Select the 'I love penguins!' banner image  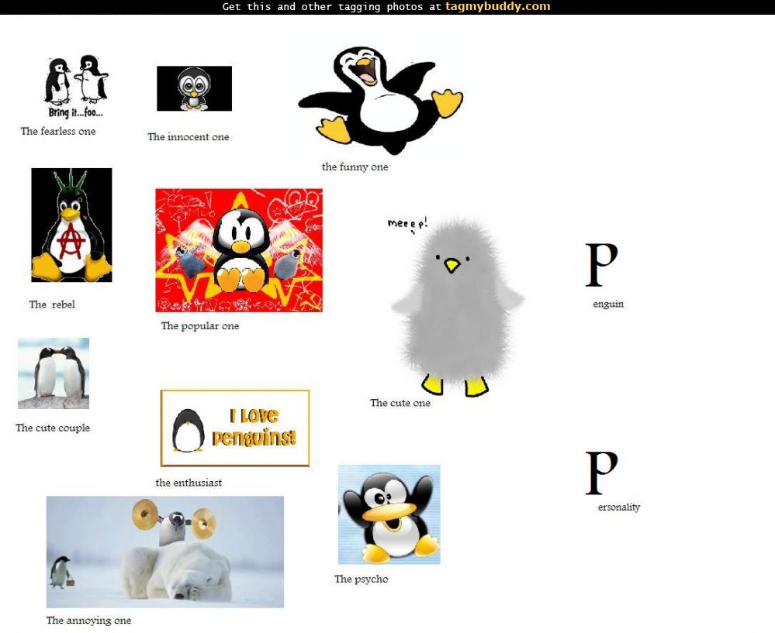[x=235, y=428]
